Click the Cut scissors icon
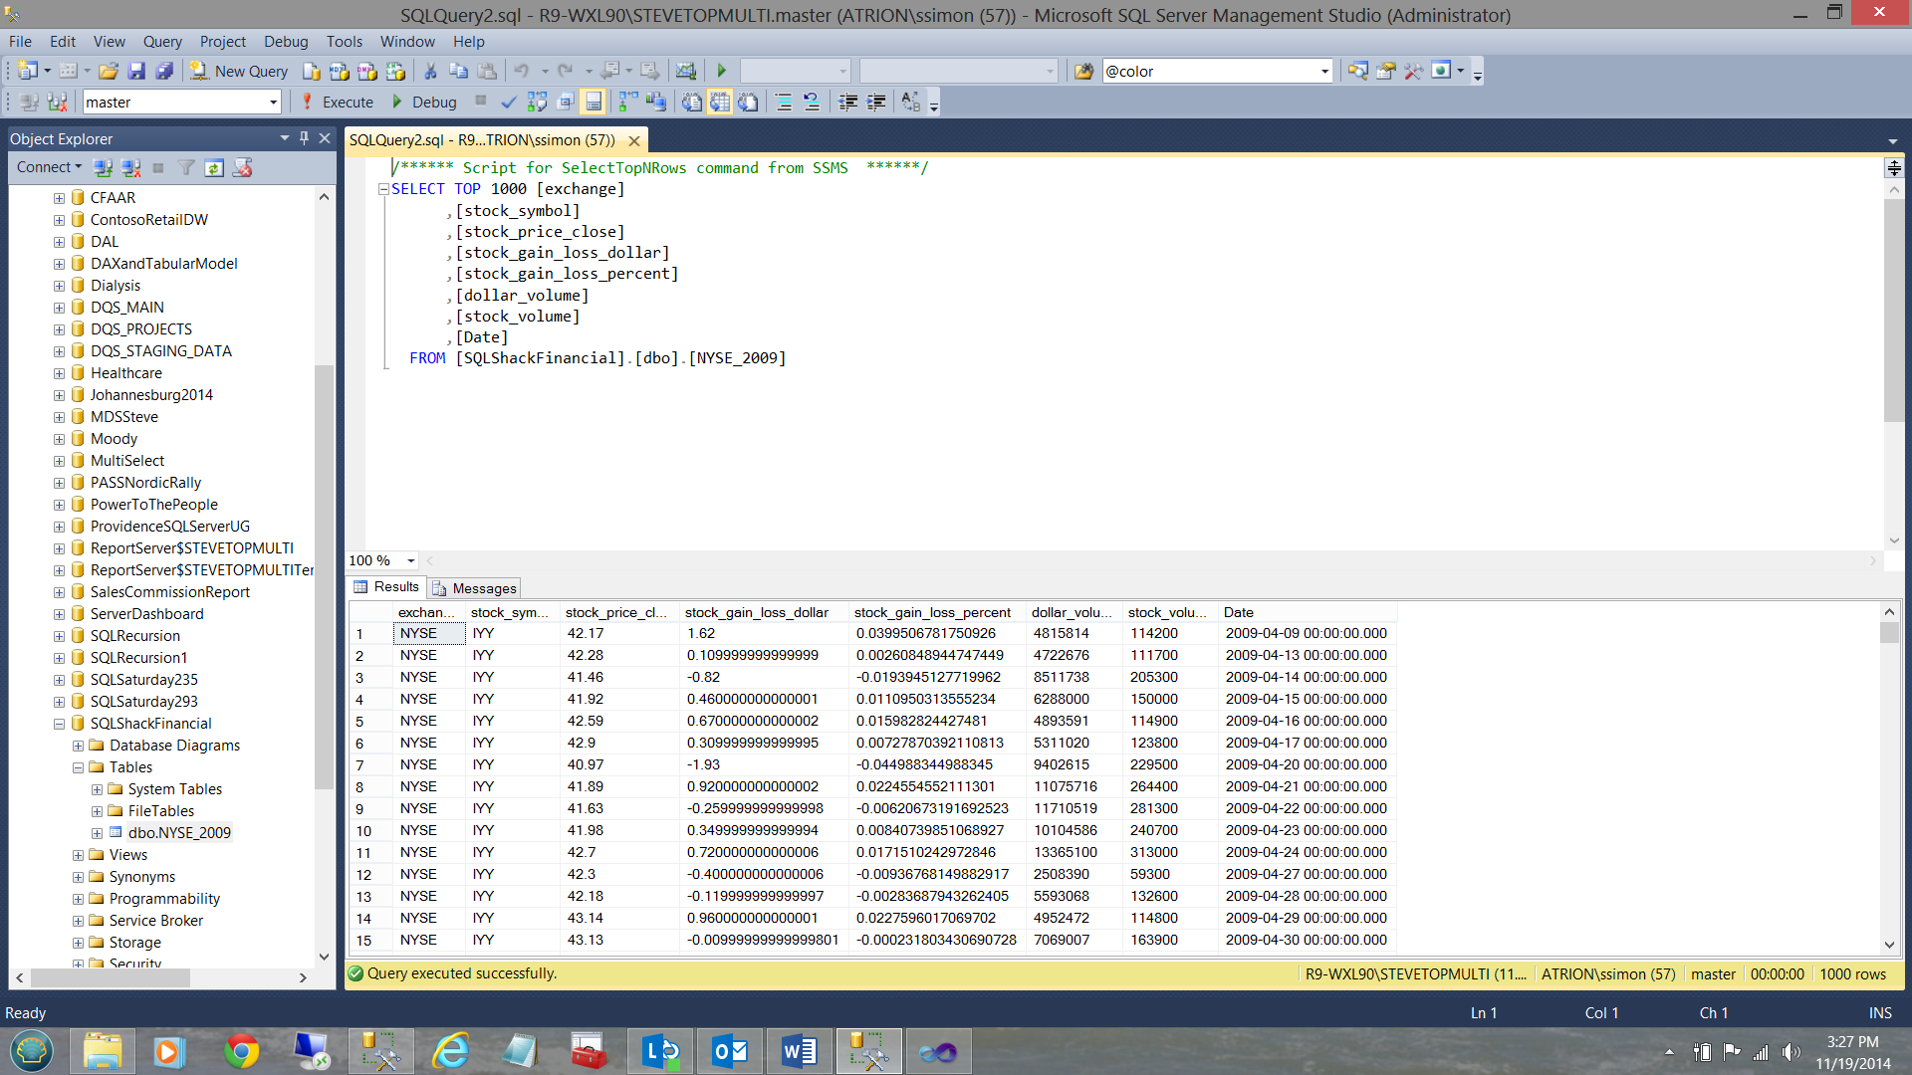The height and width of the screenshot is (1075, 1912). pos(430,72)
